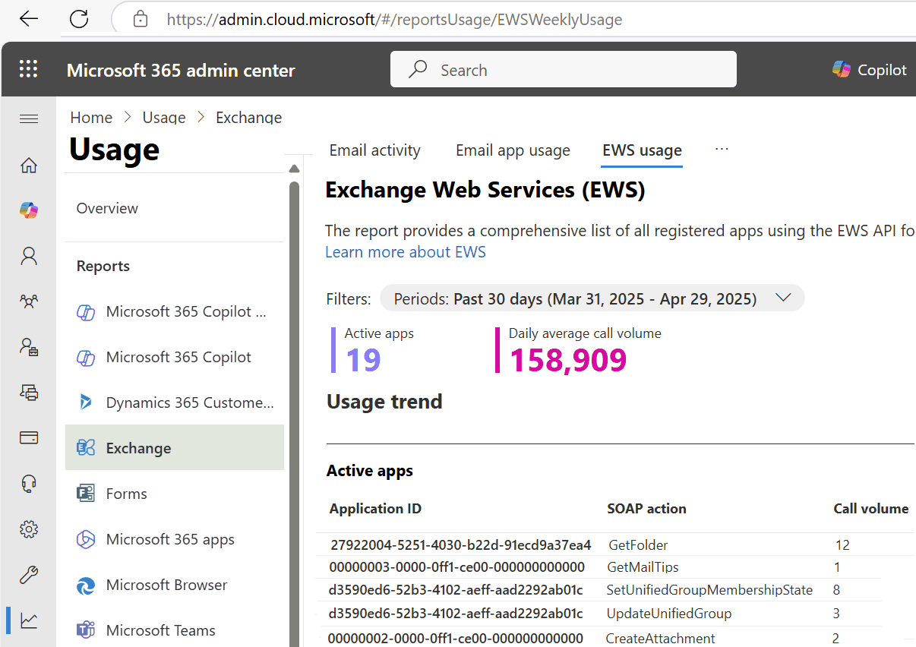Screen dimensions: 916x647
Task: Open Users icon in the left rail
Action: pyautogui.click(x=29, y=256)
